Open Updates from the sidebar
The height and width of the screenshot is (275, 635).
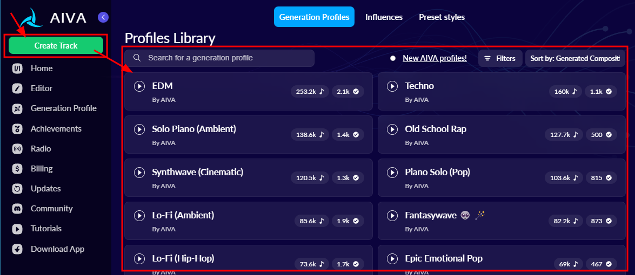point(46,189)
